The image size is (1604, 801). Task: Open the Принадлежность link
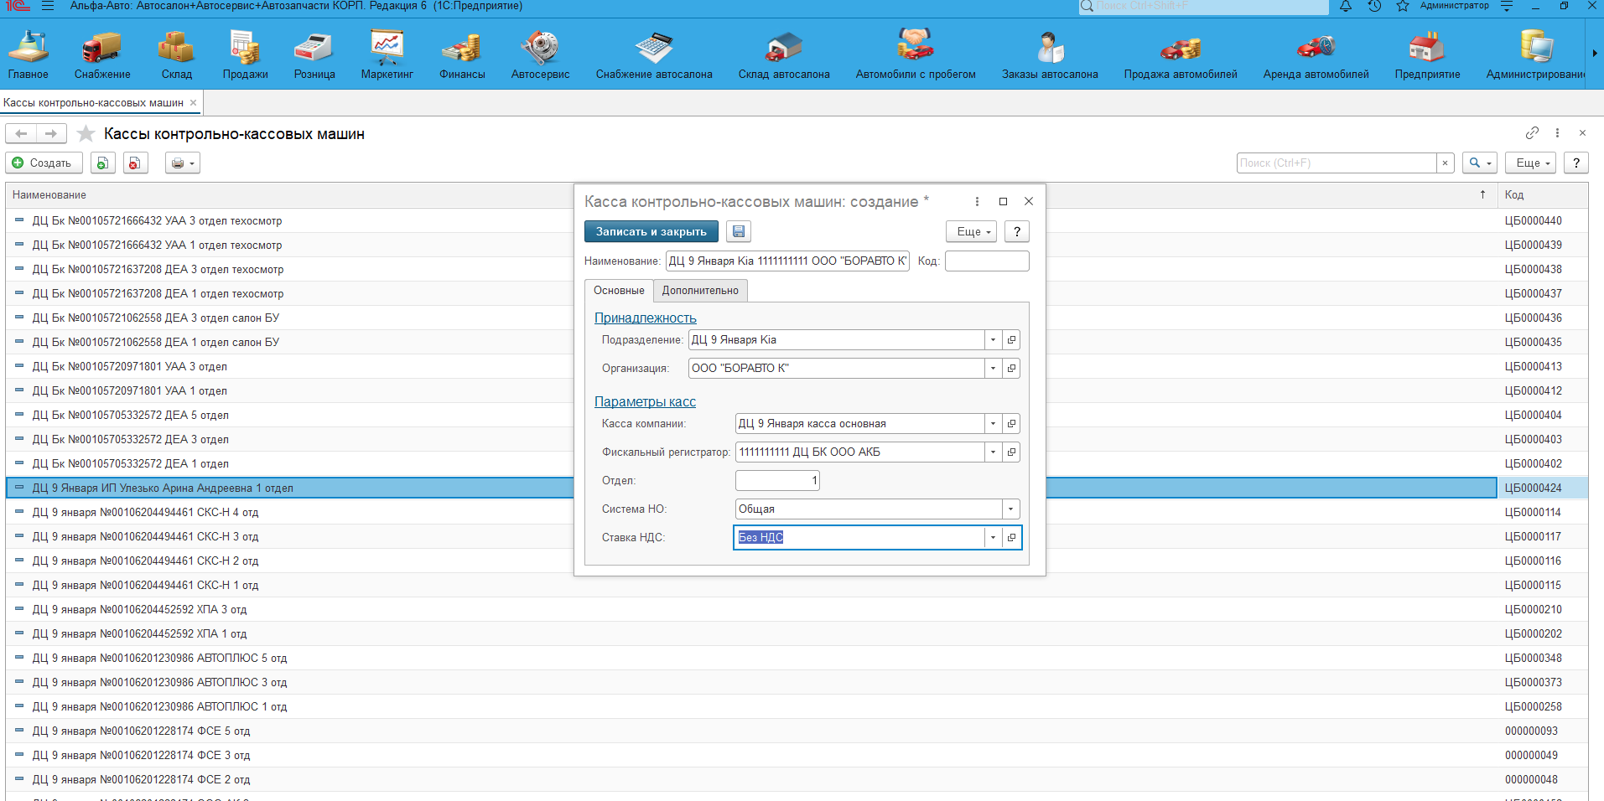645,318
